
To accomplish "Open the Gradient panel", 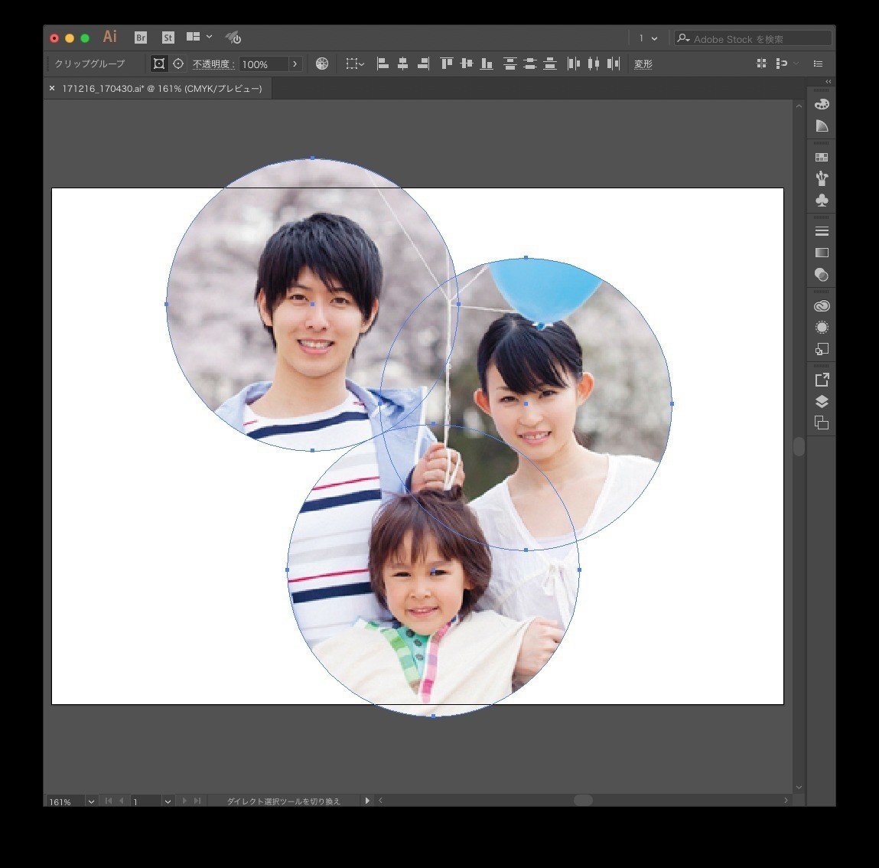I will click(x=821, y=252).
